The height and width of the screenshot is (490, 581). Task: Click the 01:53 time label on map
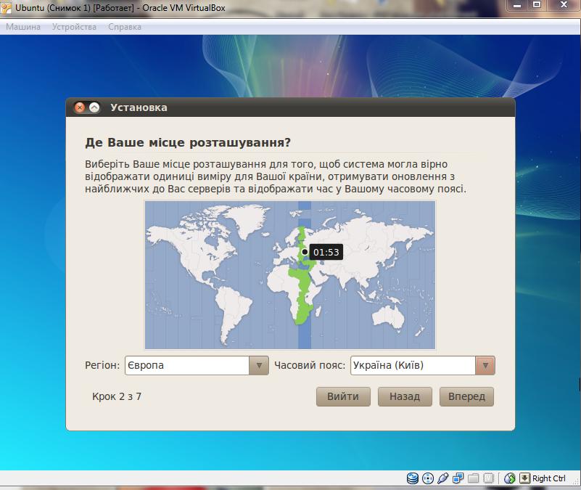click(326, 252)
